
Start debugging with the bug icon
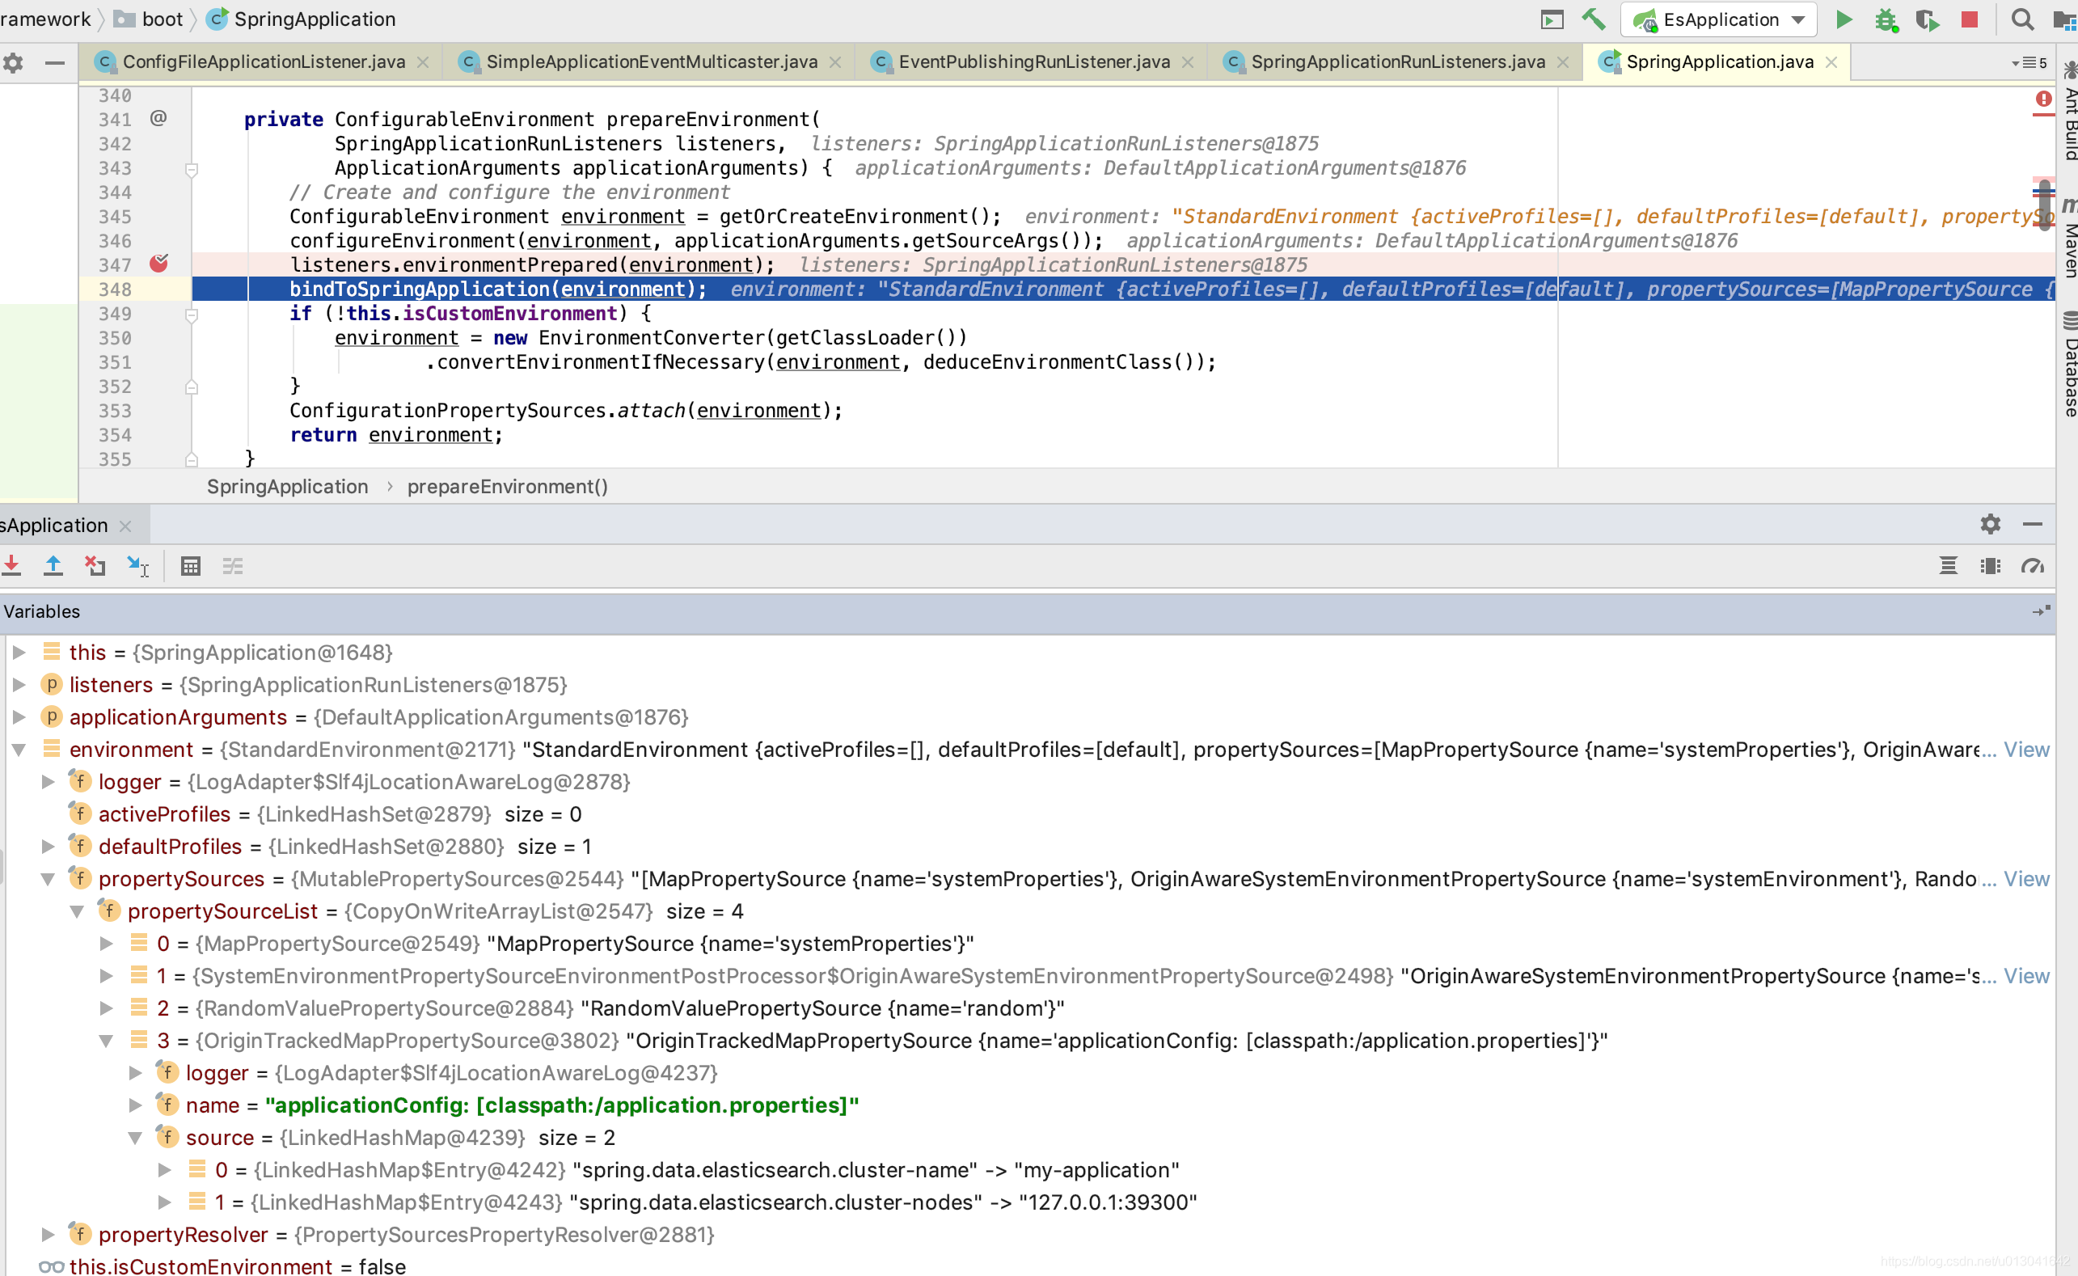coord(1886,19)
